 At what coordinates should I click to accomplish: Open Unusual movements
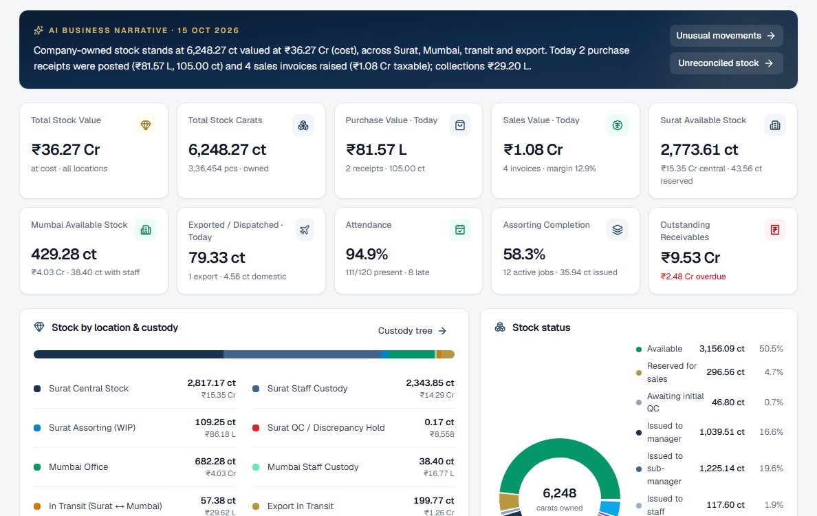coord(726,36)
